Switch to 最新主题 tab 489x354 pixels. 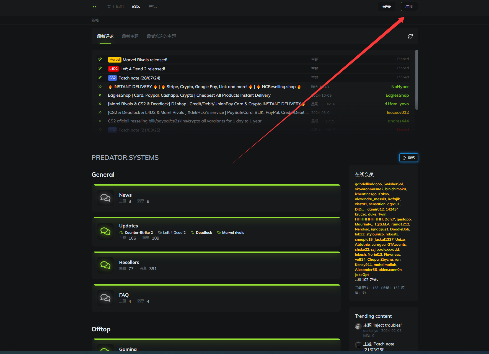130,36
